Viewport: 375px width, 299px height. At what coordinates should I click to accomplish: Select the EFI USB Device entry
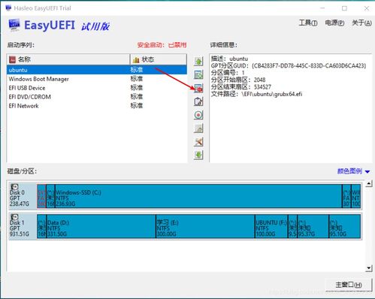pyautogui.click(x=97, y=88)
